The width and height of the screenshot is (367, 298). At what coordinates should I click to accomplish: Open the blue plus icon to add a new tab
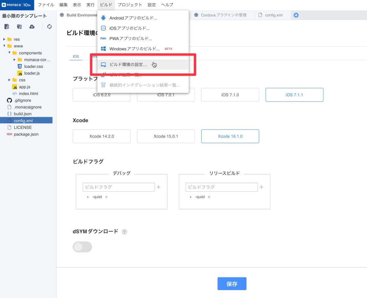tap(296, 15)
